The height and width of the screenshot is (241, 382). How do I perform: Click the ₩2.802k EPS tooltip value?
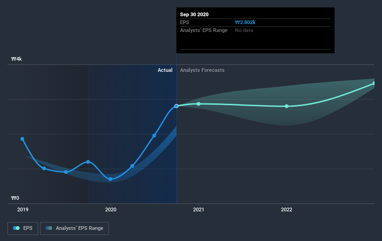pyautogui.click(x=245, y=22)
